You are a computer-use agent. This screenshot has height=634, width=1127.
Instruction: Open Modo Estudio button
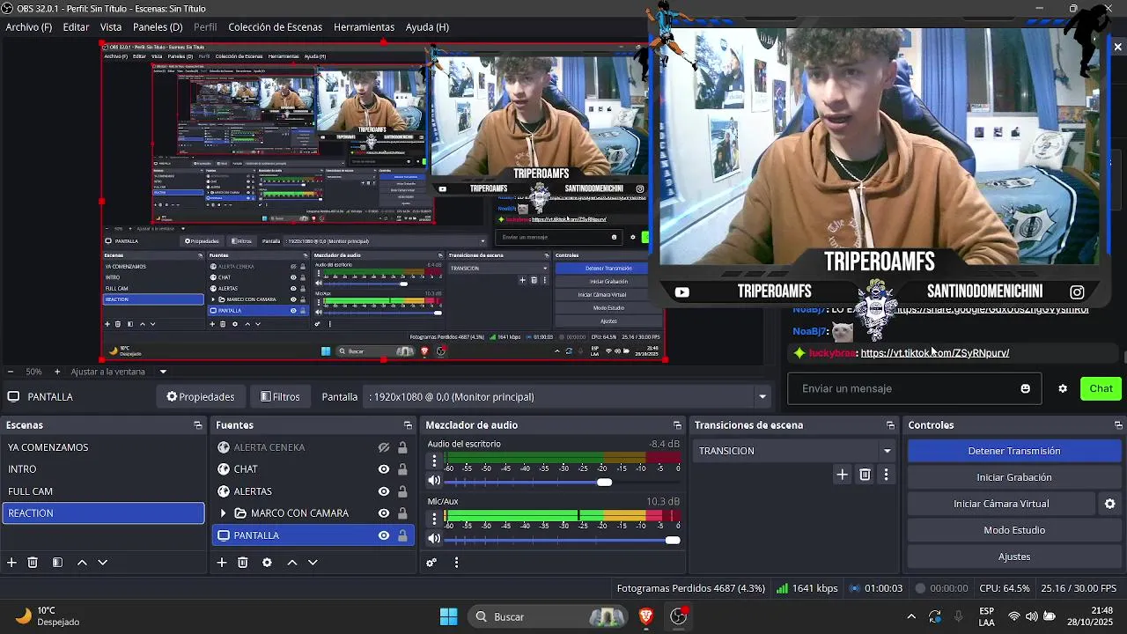pos(1014,530)
